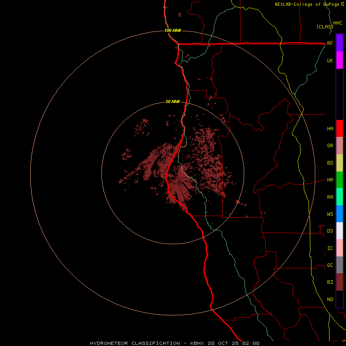Click the pink IC ice crystals swatch
Image resolution: width=346 pixels, height=346 pixels.
[339, 248]
